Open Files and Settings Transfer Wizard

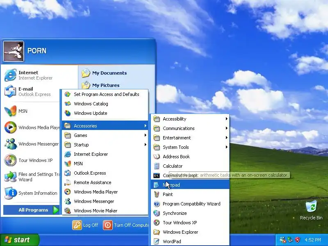tap(32, 177)
